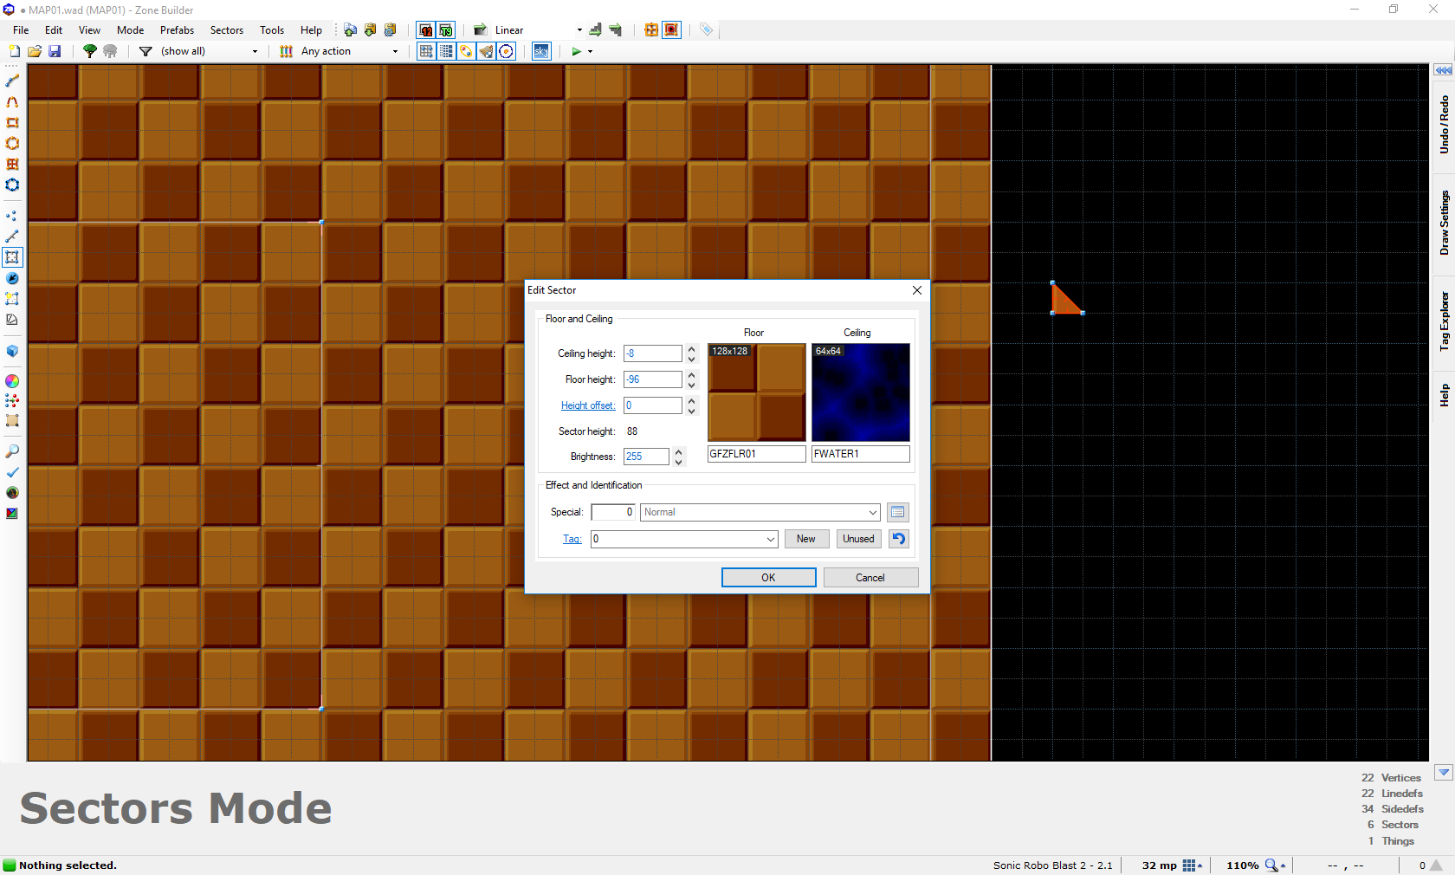Open the View menu
The image size is (1455, 875).
89,30
